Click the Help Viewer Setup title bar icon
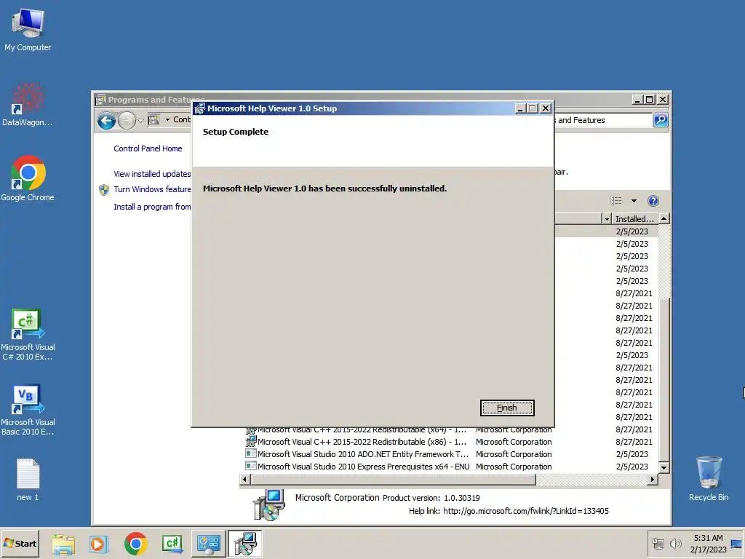 click(x=199, y=108)
